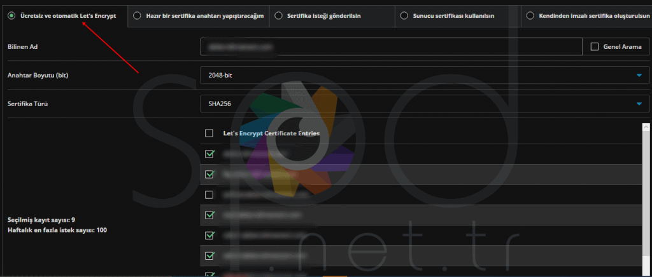Click the entries list scrollbar up arrow

pos(646,127)
